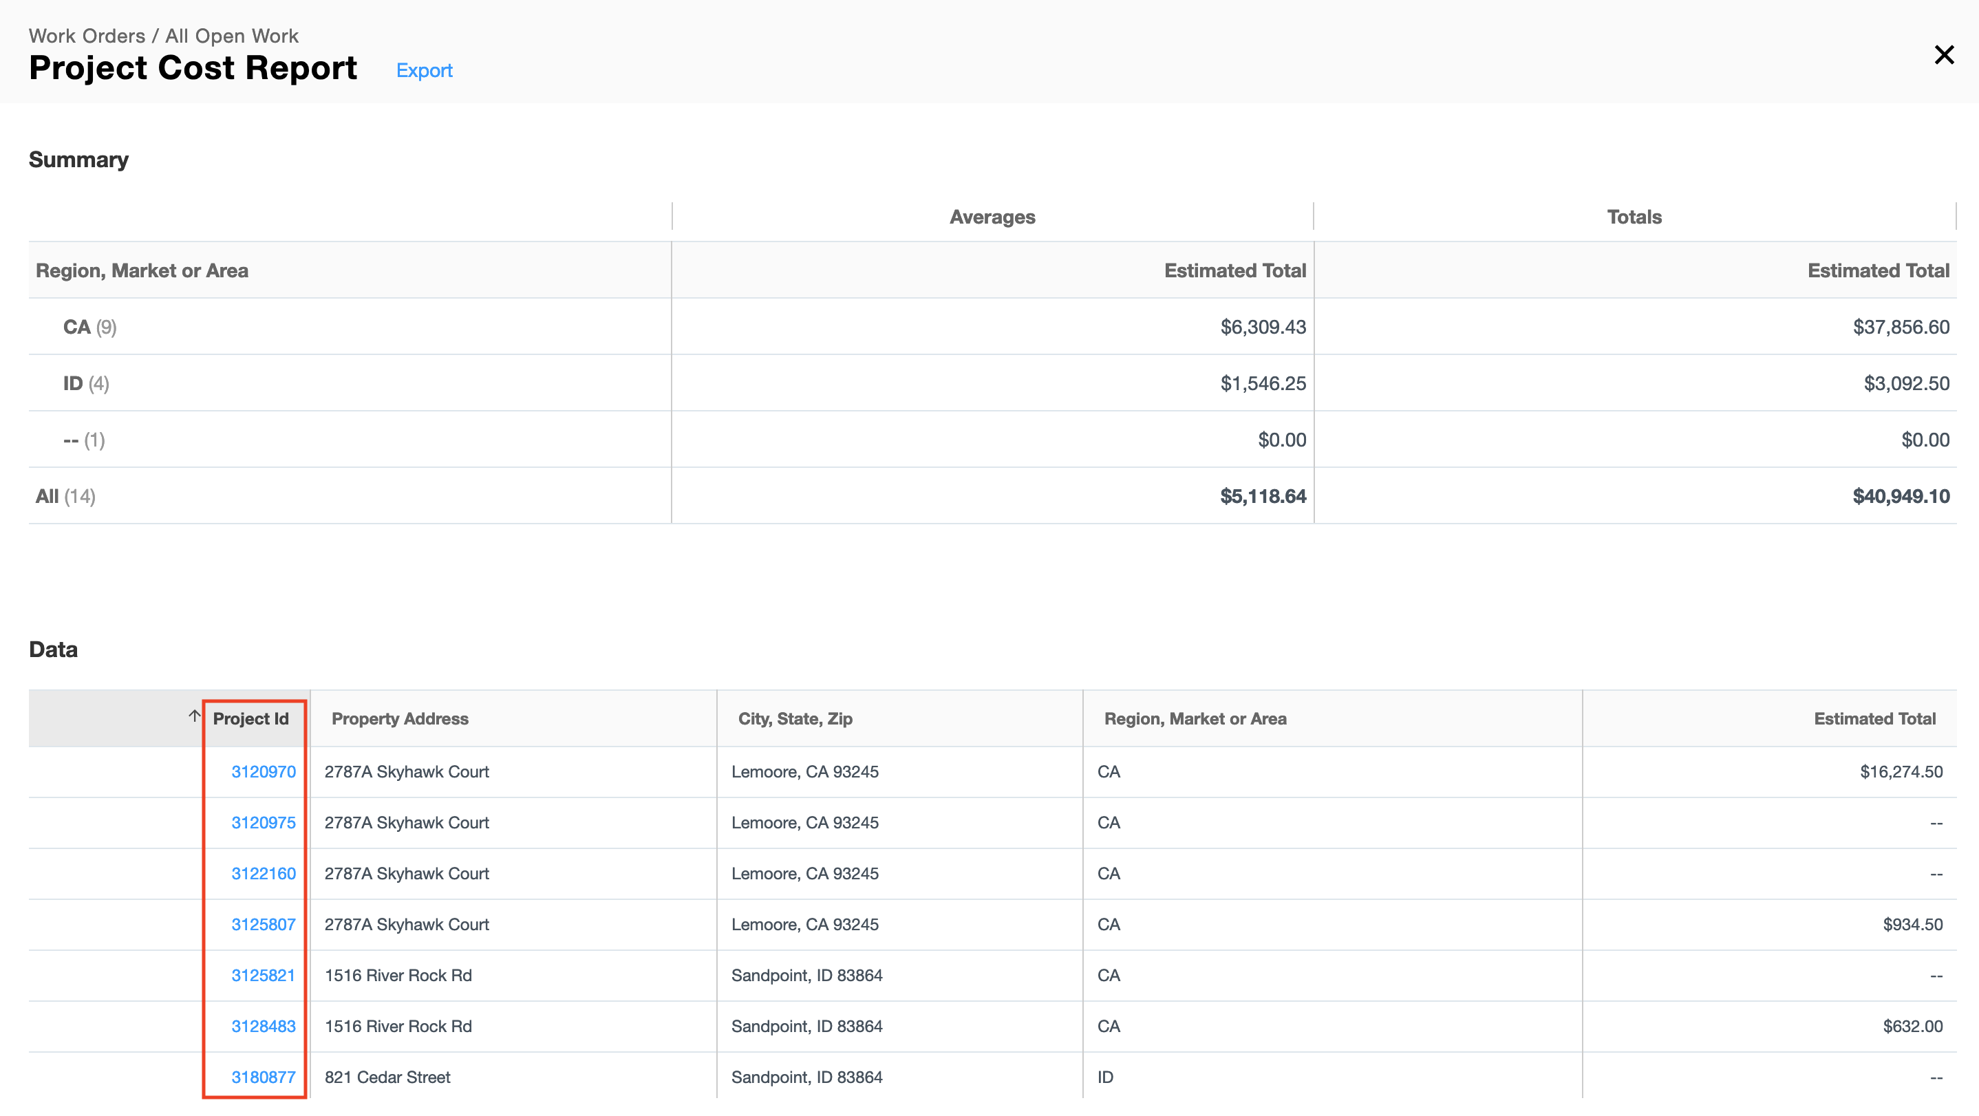Expand the ID (4) summary row
Image resolution: width=1979 pixels, height=1116 pixels.
85,383
